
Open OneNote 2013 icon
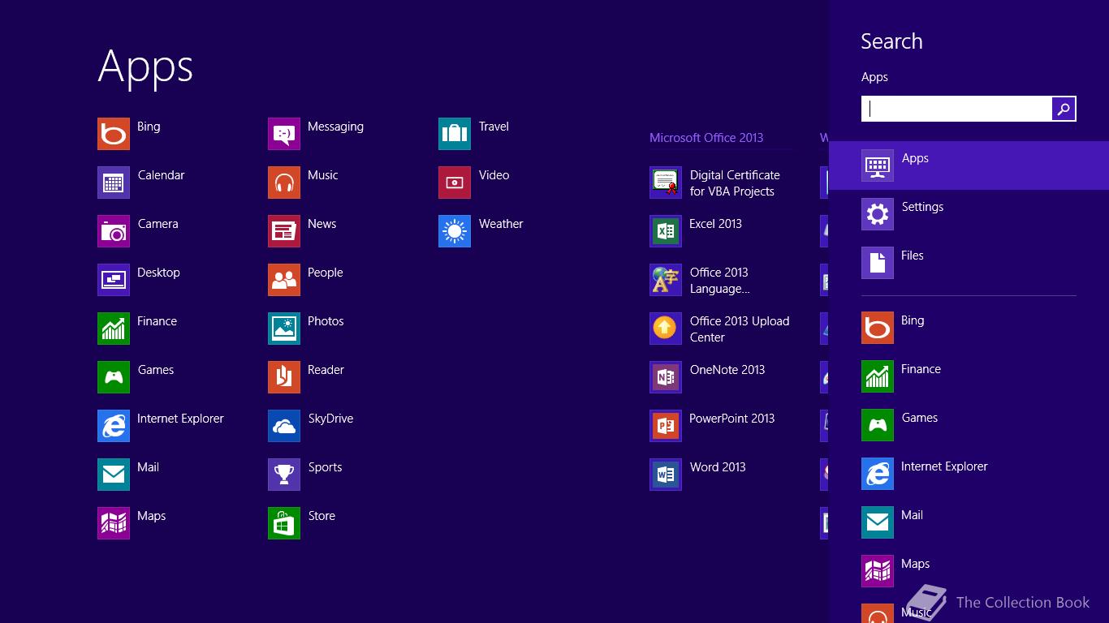(x=666, y=377)
